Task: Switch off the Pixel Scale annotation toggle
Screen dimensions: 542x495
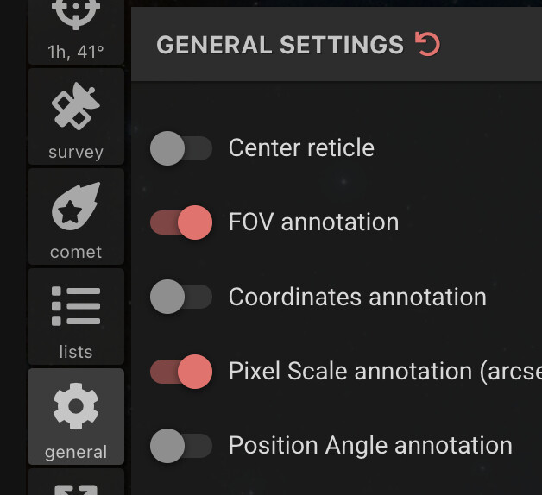Action: pos(181,372)
